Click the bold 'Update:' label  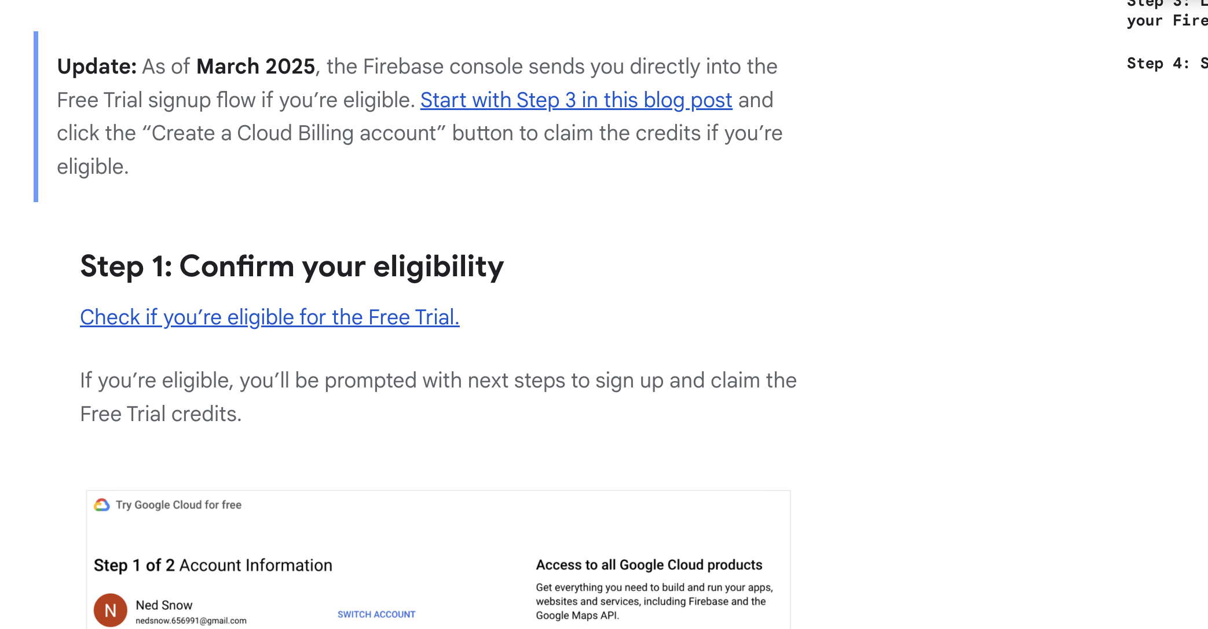pyautogui.click(x=96, y=67)
